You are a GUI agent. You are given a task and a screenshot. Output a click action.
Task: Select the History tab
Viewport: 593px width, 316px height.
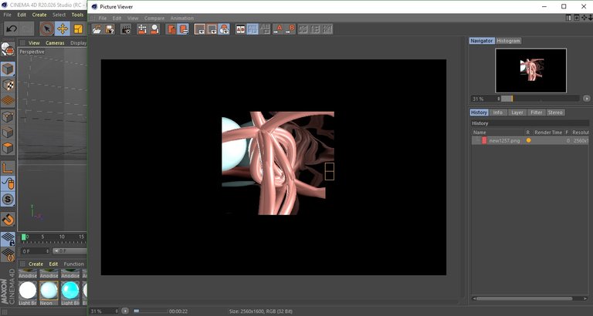(x=479, y=113)
